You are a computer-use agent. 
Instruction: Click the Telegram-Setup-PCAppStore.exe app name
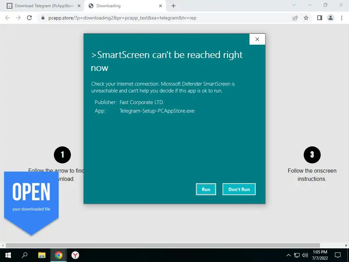tap(157, 111)
